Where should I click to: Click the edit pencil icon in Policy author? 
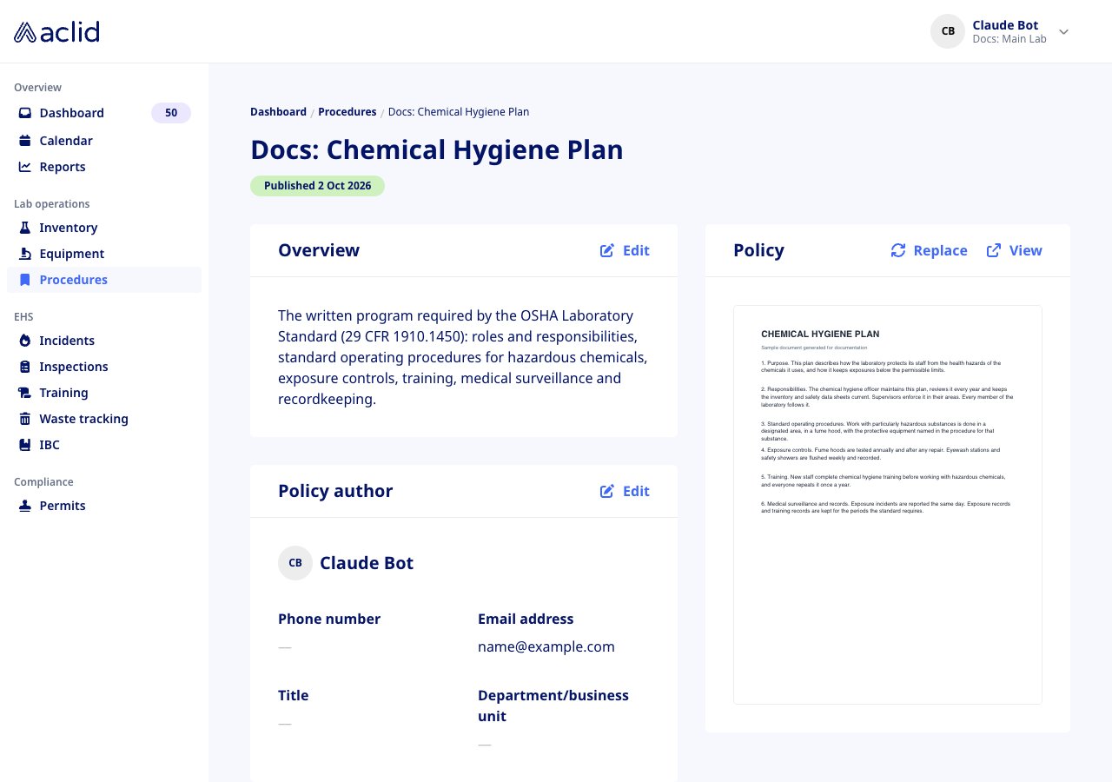click(607, 491)
